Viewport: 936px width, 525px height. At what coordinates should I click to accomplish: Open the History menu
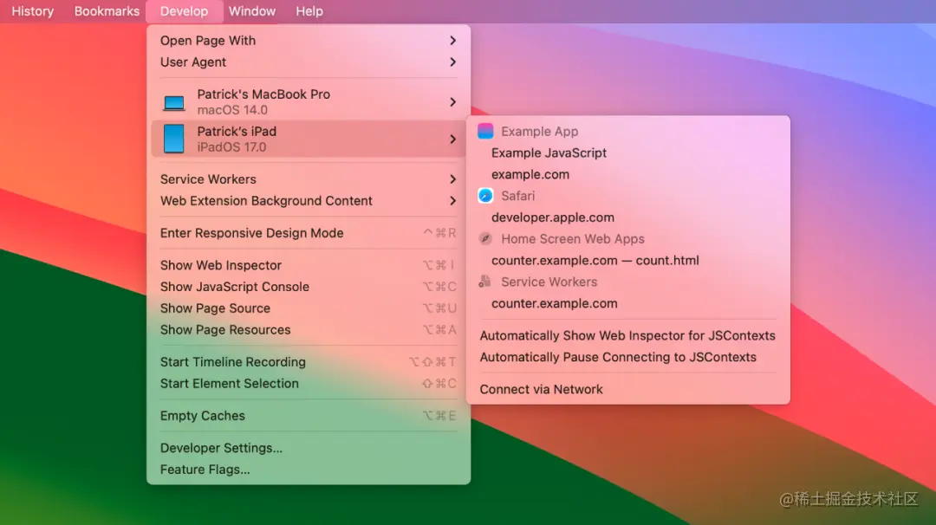[x=33, y=11]
